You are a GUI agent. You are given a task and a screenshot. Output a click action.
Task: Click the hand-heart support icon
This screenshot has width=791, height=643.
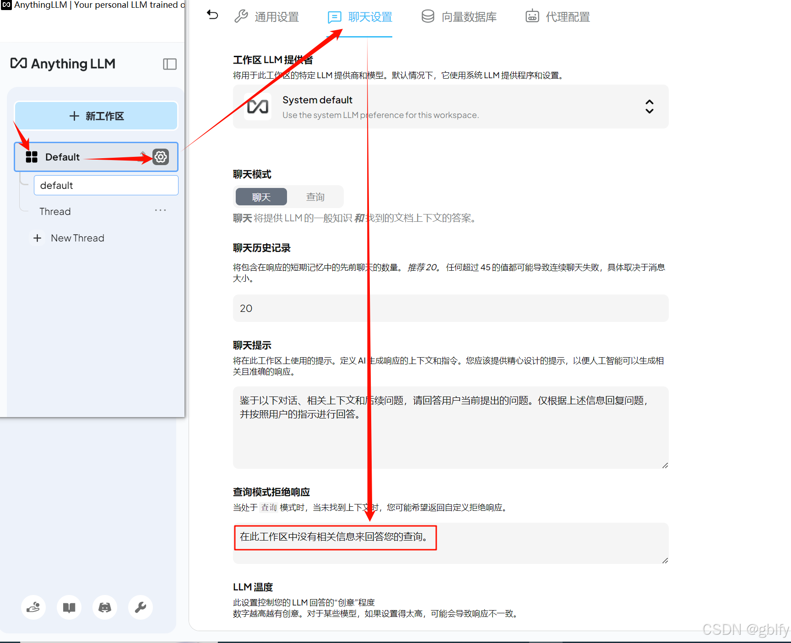click(33, 607)
